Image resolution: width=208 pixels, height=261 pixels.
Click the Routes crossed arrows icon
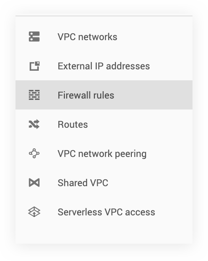point(34,124)
